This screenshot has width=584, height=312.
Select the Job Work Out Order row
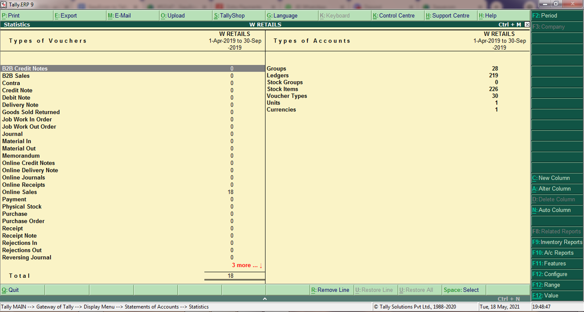click(133, 126)
